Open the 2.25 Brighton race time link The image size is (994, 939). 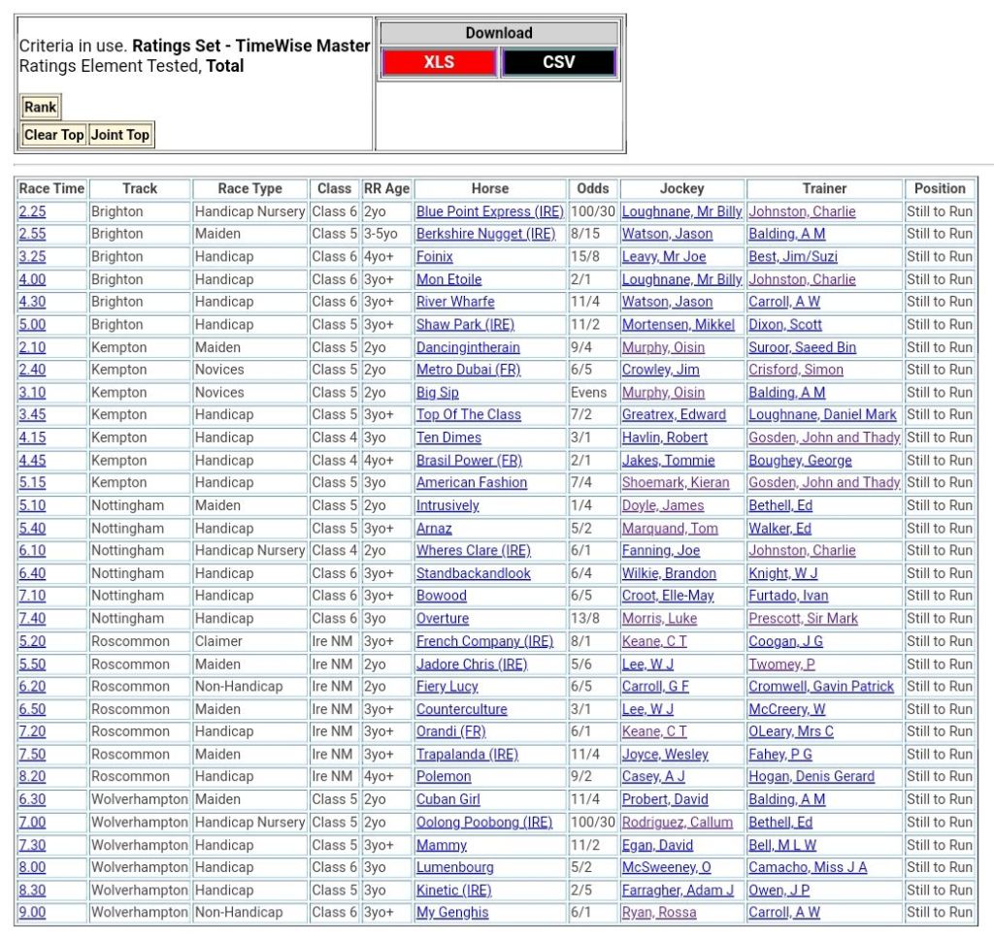[x=32, y=211]
